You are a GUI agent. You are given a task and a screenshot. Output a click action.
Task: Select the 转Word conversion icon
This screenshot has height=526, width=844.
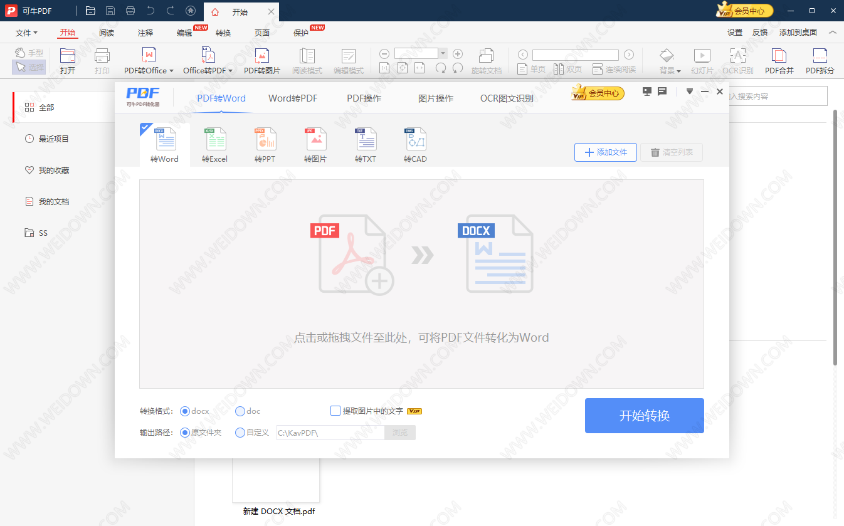[x=164, y=145]
